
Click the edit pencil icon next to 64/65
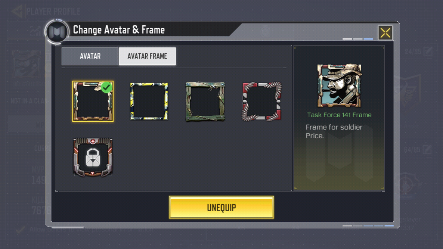[428, 149]
